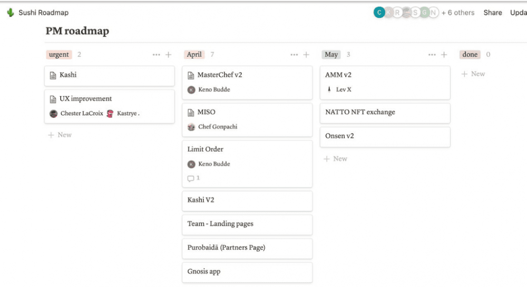Viewport: 527px width, 287px height.
Task: Open the urgent column options menu (three dots)
Action: pos(156,55)
